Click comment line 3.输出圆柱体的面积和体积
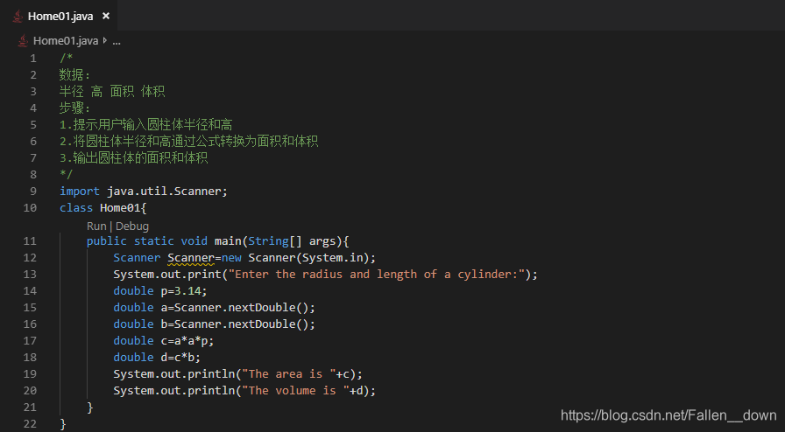This screenshot has height=432, width=785. click(134, 158)
